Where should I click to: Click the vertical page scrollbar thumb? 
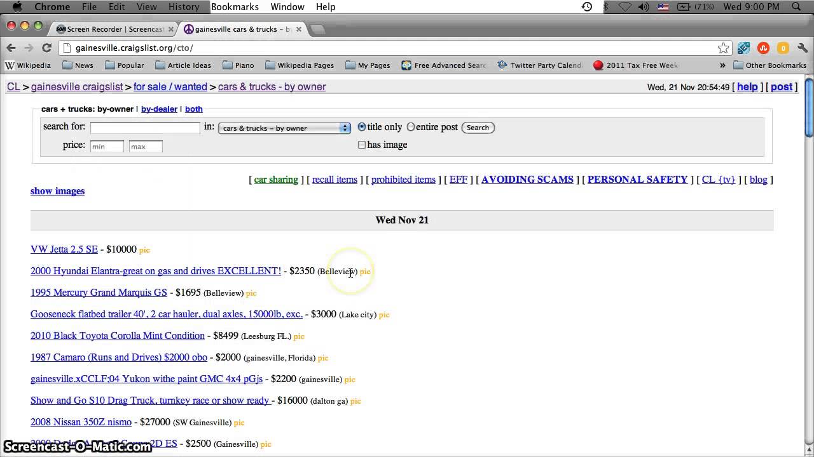(x=809, y=107)
